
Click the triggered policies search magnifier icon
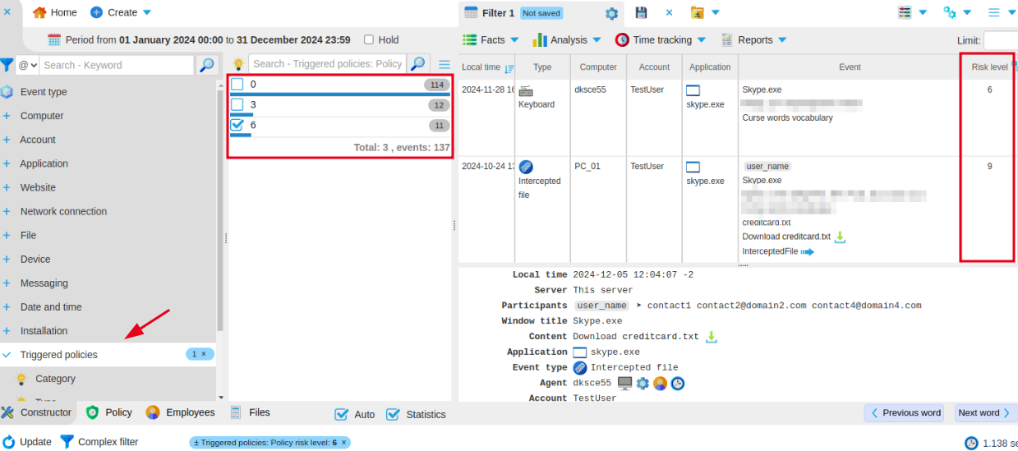[x=418, y=64]
